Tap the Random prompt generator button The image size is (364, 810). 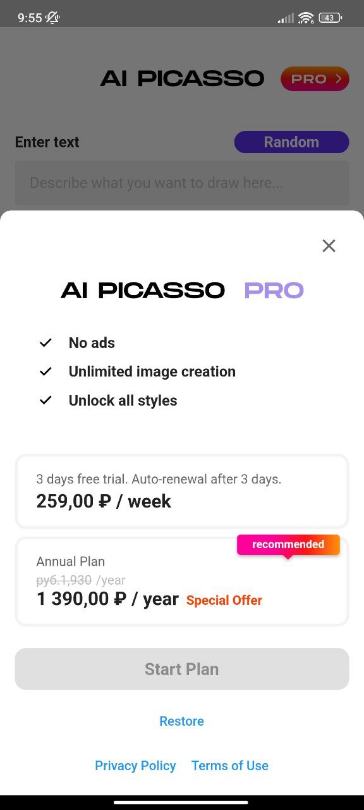(x=291, y=142)
